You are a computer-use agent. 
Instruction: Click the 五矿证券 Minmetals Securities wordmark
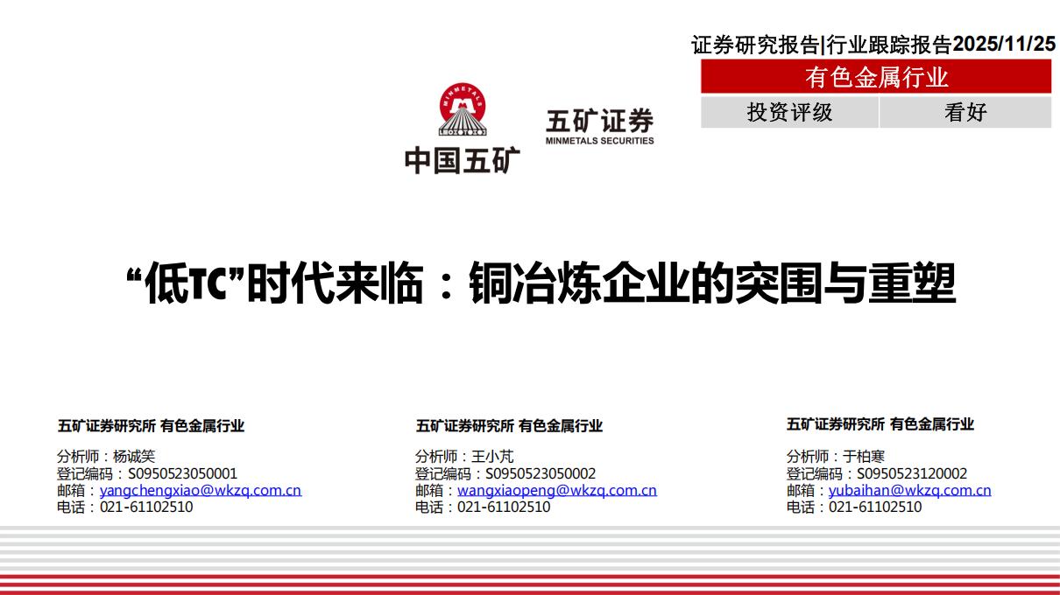tap(599, 126)
